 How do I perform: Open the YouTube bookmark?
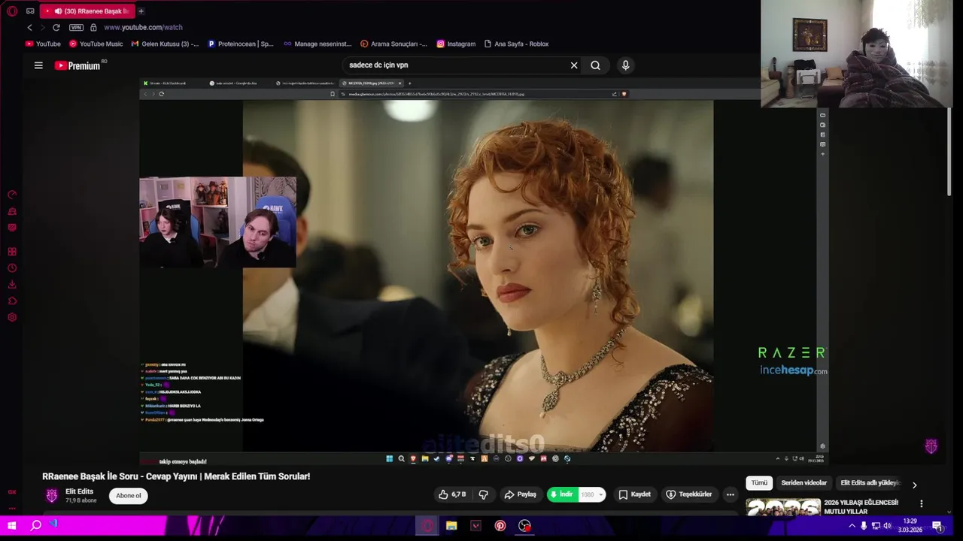pos(43,44)
